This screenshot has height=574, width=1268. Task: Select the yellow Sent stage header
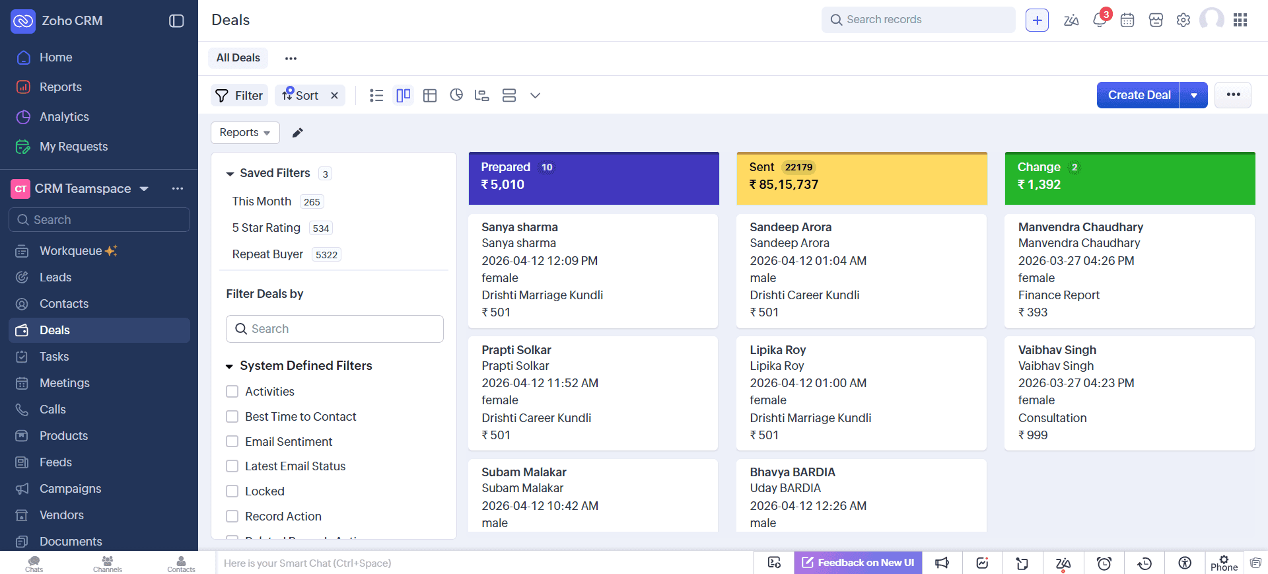862,178
